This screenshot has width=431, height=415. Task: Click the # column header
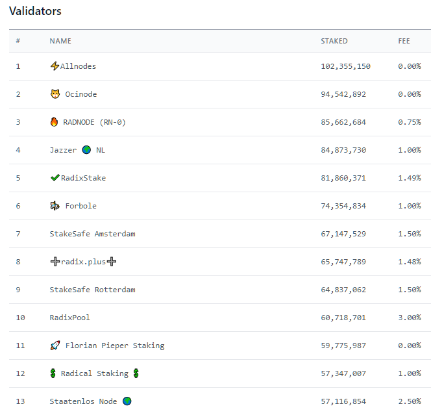point(18,41)
